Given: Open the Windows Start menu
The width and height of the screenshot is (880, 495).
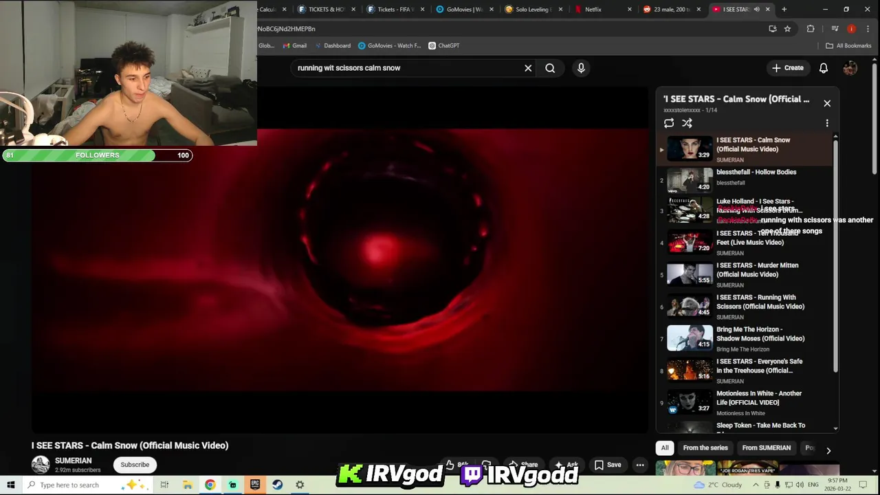Looking at the screenshot, I should [x=11, y=485].
